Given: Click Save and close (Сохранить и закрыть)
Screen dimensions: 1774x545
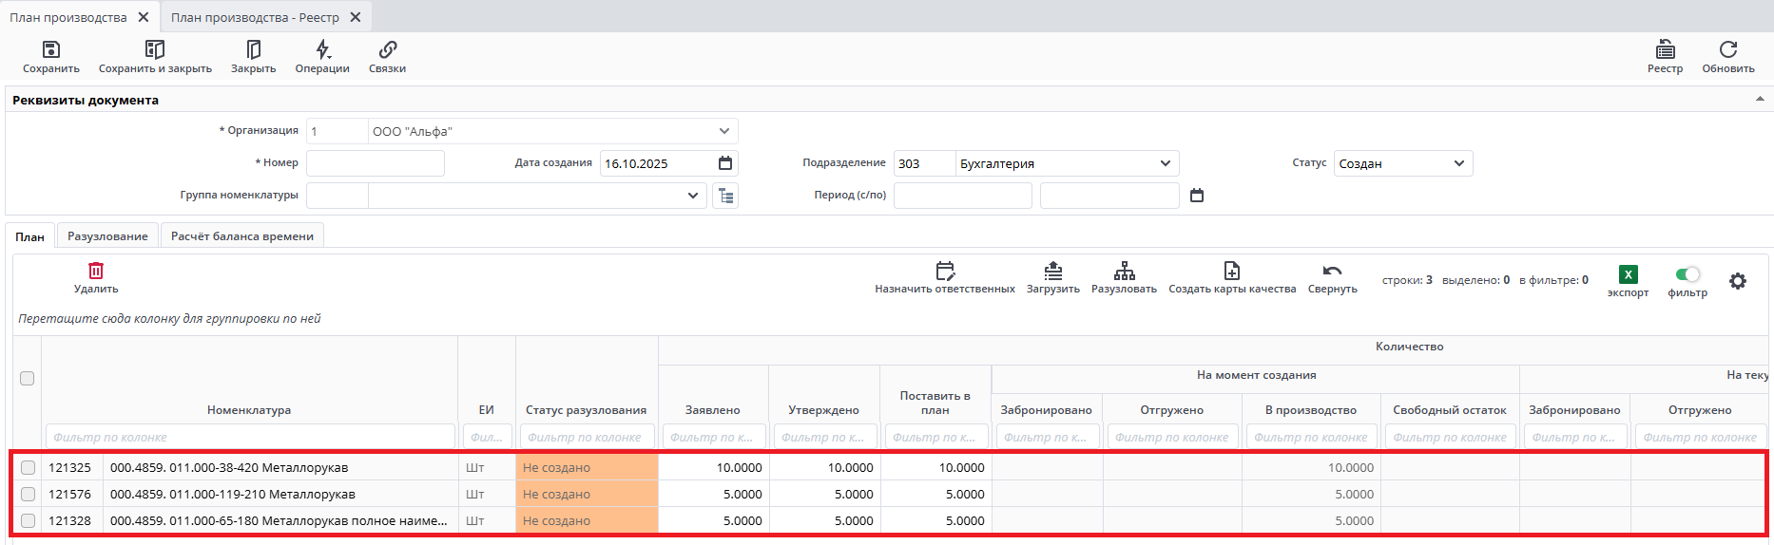Looking at the screenshot, I should click(x=155, y=50).
